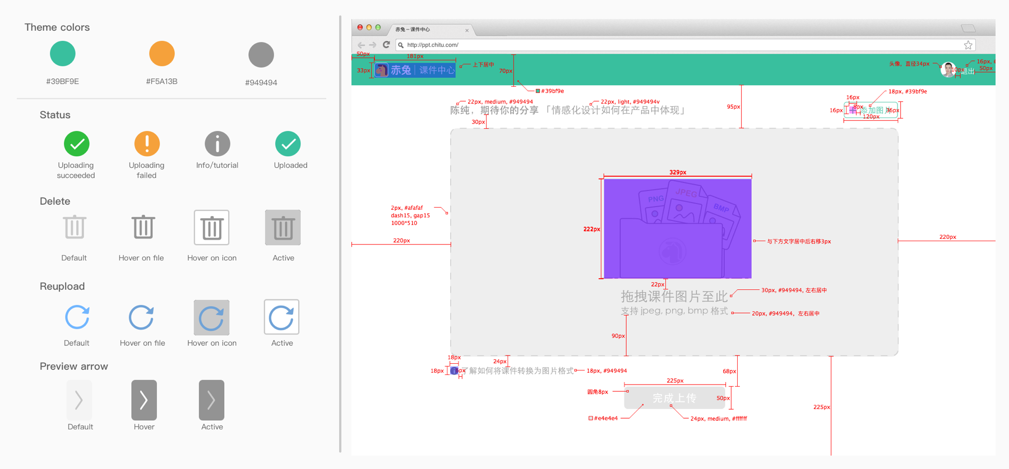This screenshot has width=1009, height=469.
Task: Click the Delete section heading
Action: (x=55, y=201)
